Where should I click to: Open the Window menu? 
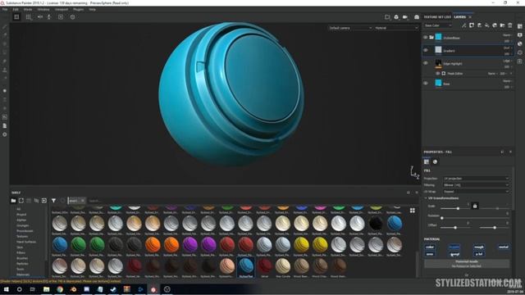[x=43, y=9]
